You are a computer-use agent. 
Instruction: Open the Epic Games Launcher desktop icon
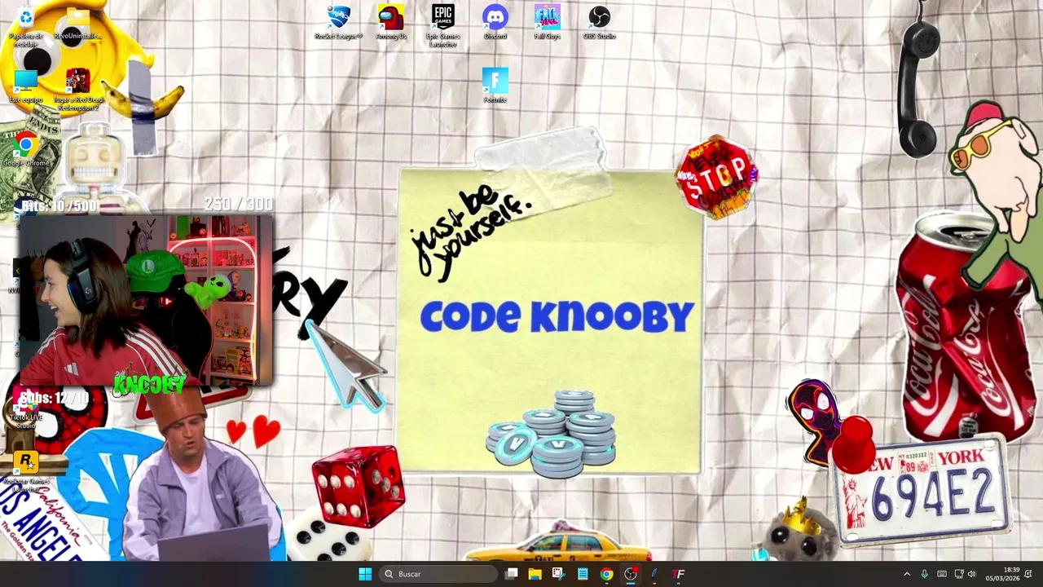pos(442,26)
